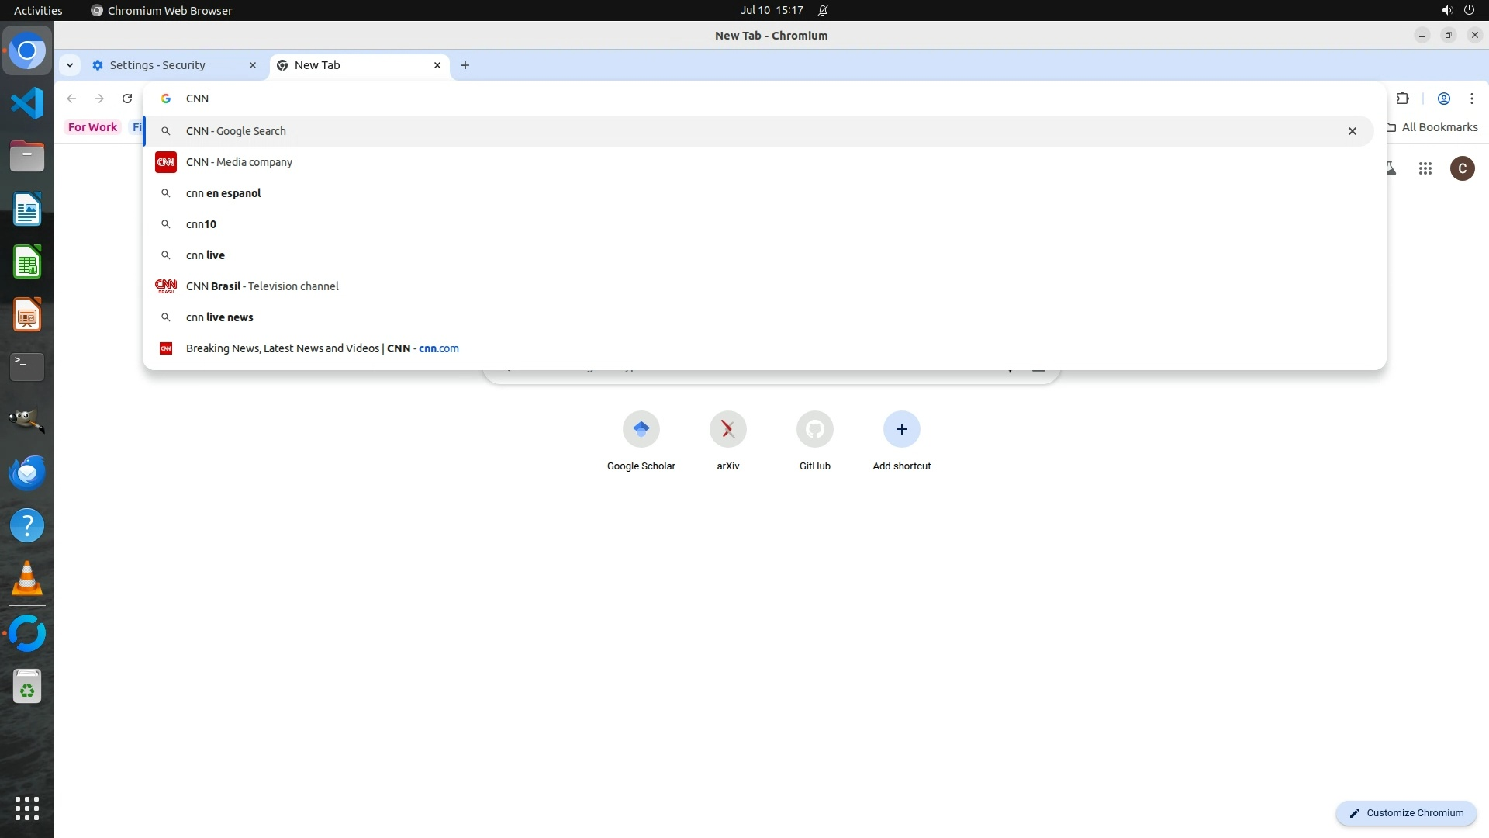The height and width of the screenshot is (838, 1489).
Task: Click the For Work bookmark group
Action: pos(92,127)
